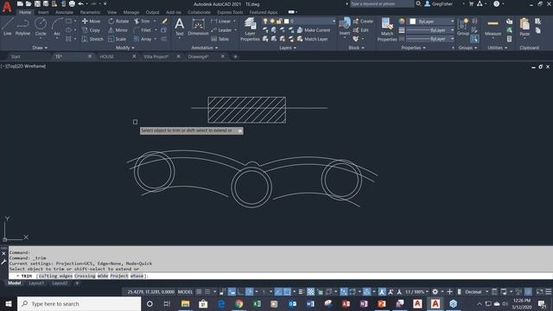The image size is (553, 311).
Task: Select the Polyline tool
Action: pos(22,27)
